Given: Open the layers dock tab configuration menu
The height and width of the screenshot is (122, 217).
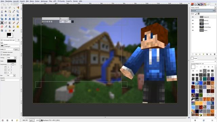Looking at the screenshot, I should 215,4.
